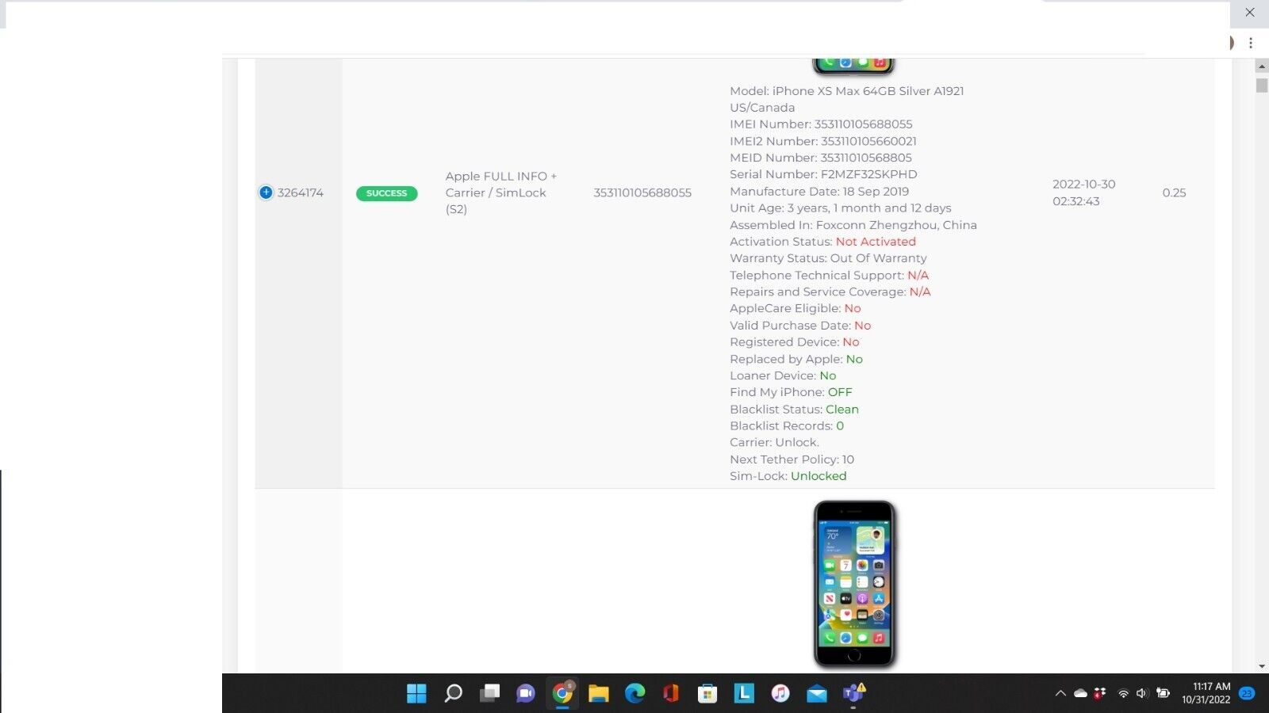This screenshot has width=1269, height=713.
Task: Open Task View on the taskbar
Action: [489, 693]
